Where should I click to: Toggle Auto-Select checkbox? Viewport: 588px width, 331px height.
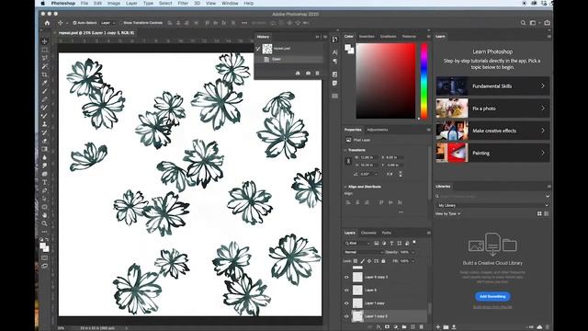click(x=74, y=23)
